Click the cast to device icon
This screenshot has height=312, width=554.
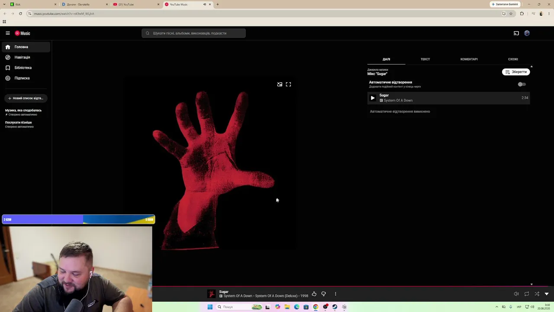(x=516, y=33)
